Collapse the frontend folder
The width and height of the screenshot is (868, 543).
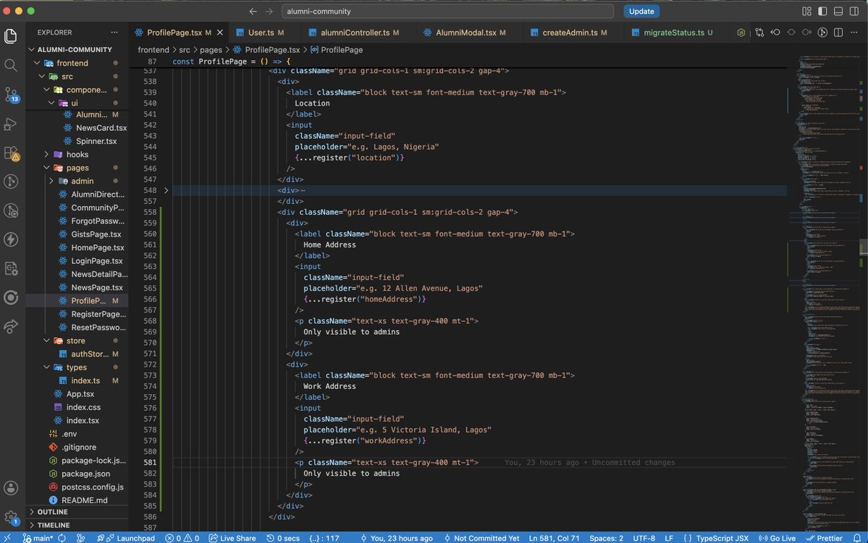[37, 63]
